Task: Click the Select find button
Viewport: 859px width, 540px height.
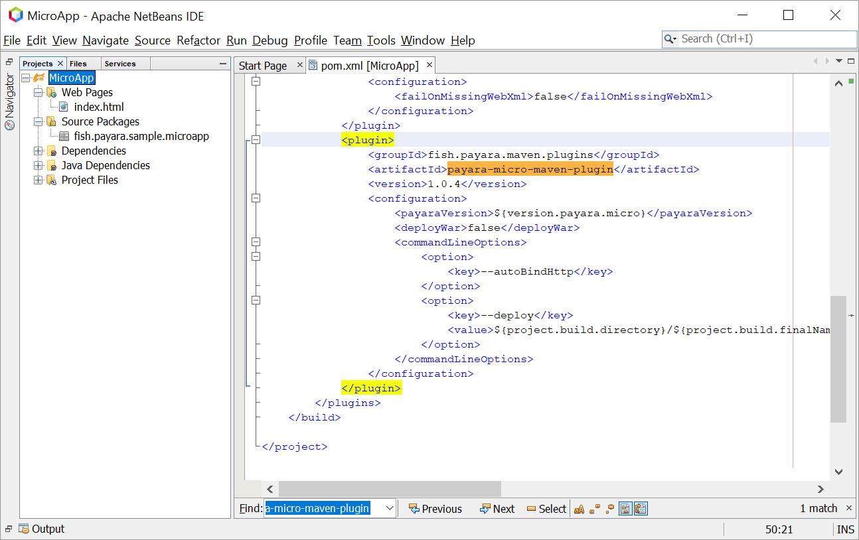Action: coord(546,509)
